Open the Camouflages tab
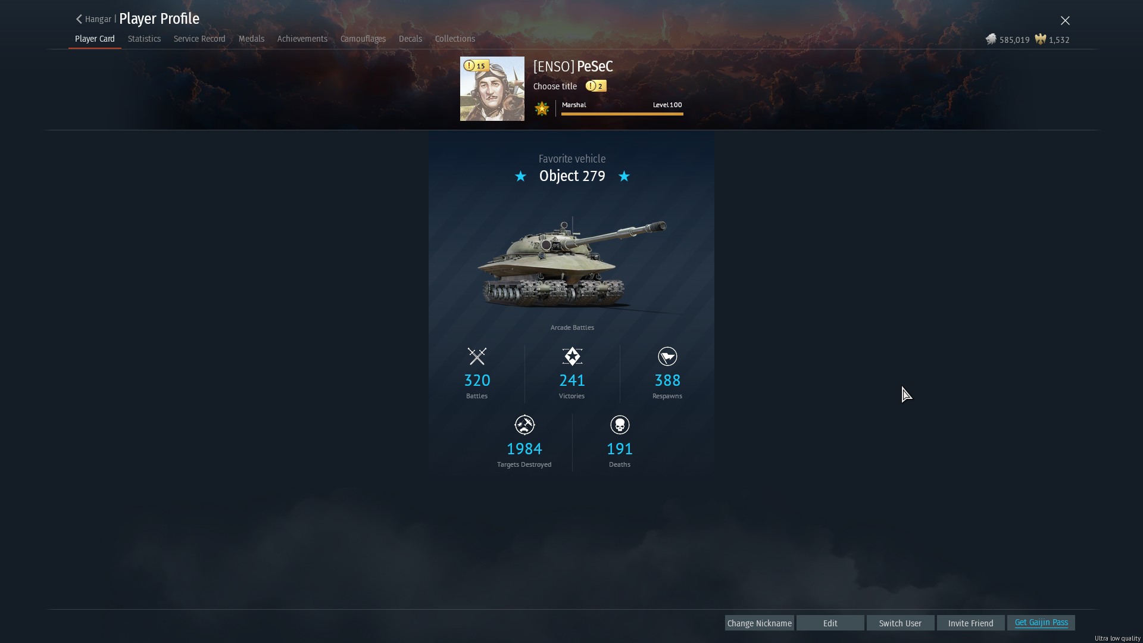The image size is (1143, 643). 363,39
